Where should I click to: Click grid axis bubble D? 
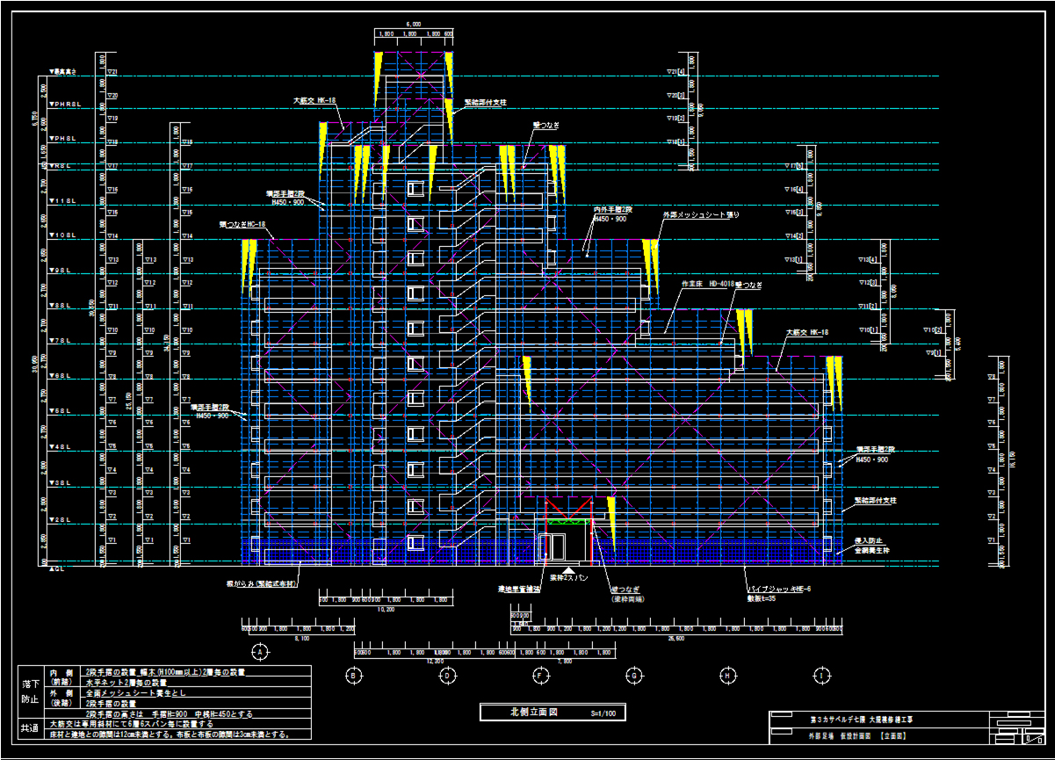(x=447, y=675)
